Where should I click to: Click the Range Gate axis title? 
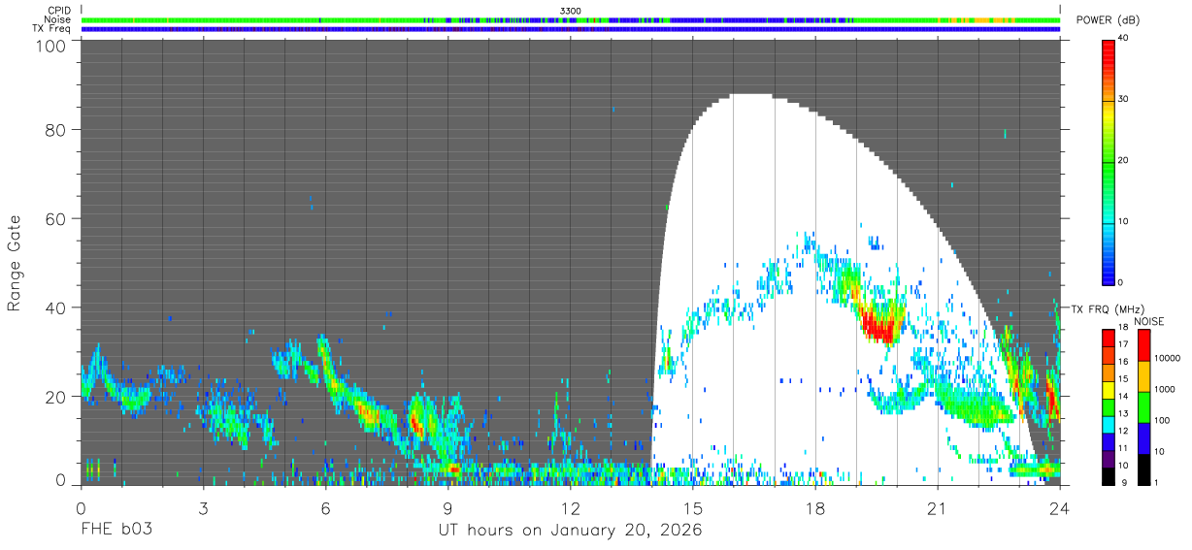[x=15, y=263]
